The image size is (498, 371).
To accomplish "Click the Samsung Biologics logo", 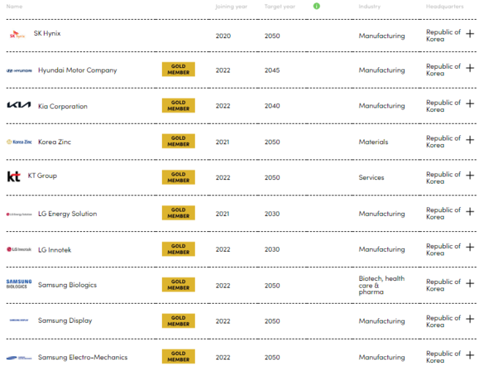I will coord(19,284).
